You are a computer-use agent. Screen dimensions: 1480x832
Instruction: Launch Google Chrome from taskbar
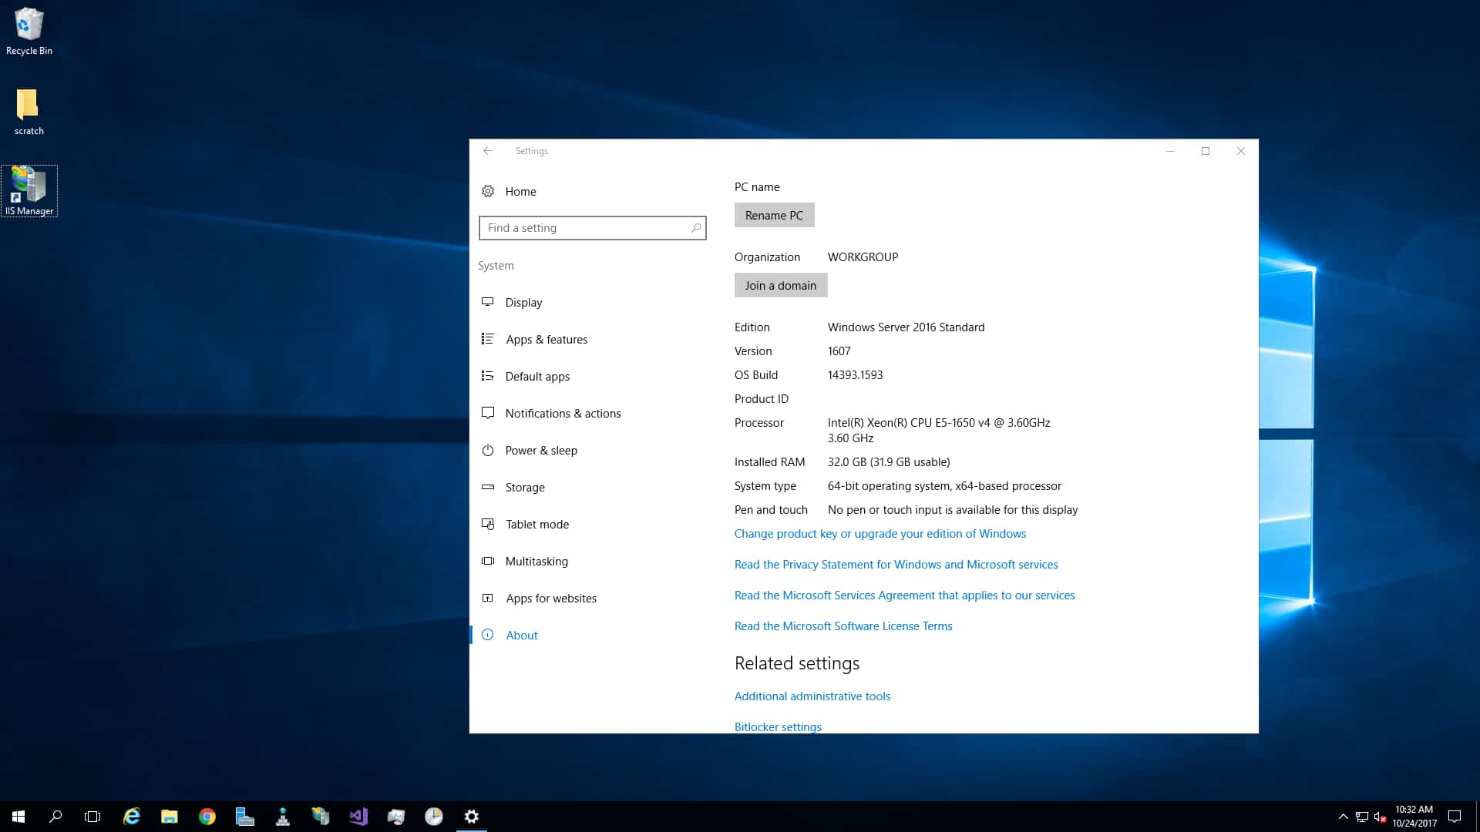click(207, 817)
